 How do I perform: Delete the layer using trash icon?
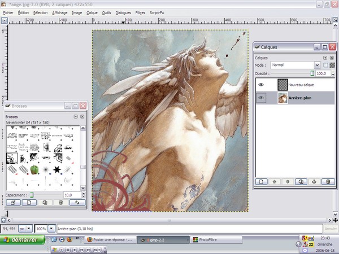pyautogui.click(x=329, y=181)
